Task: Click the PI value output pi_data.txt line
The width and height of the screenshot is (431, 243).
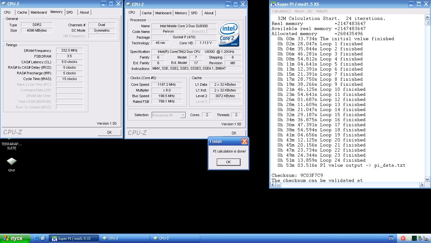Action: [341, 165]
